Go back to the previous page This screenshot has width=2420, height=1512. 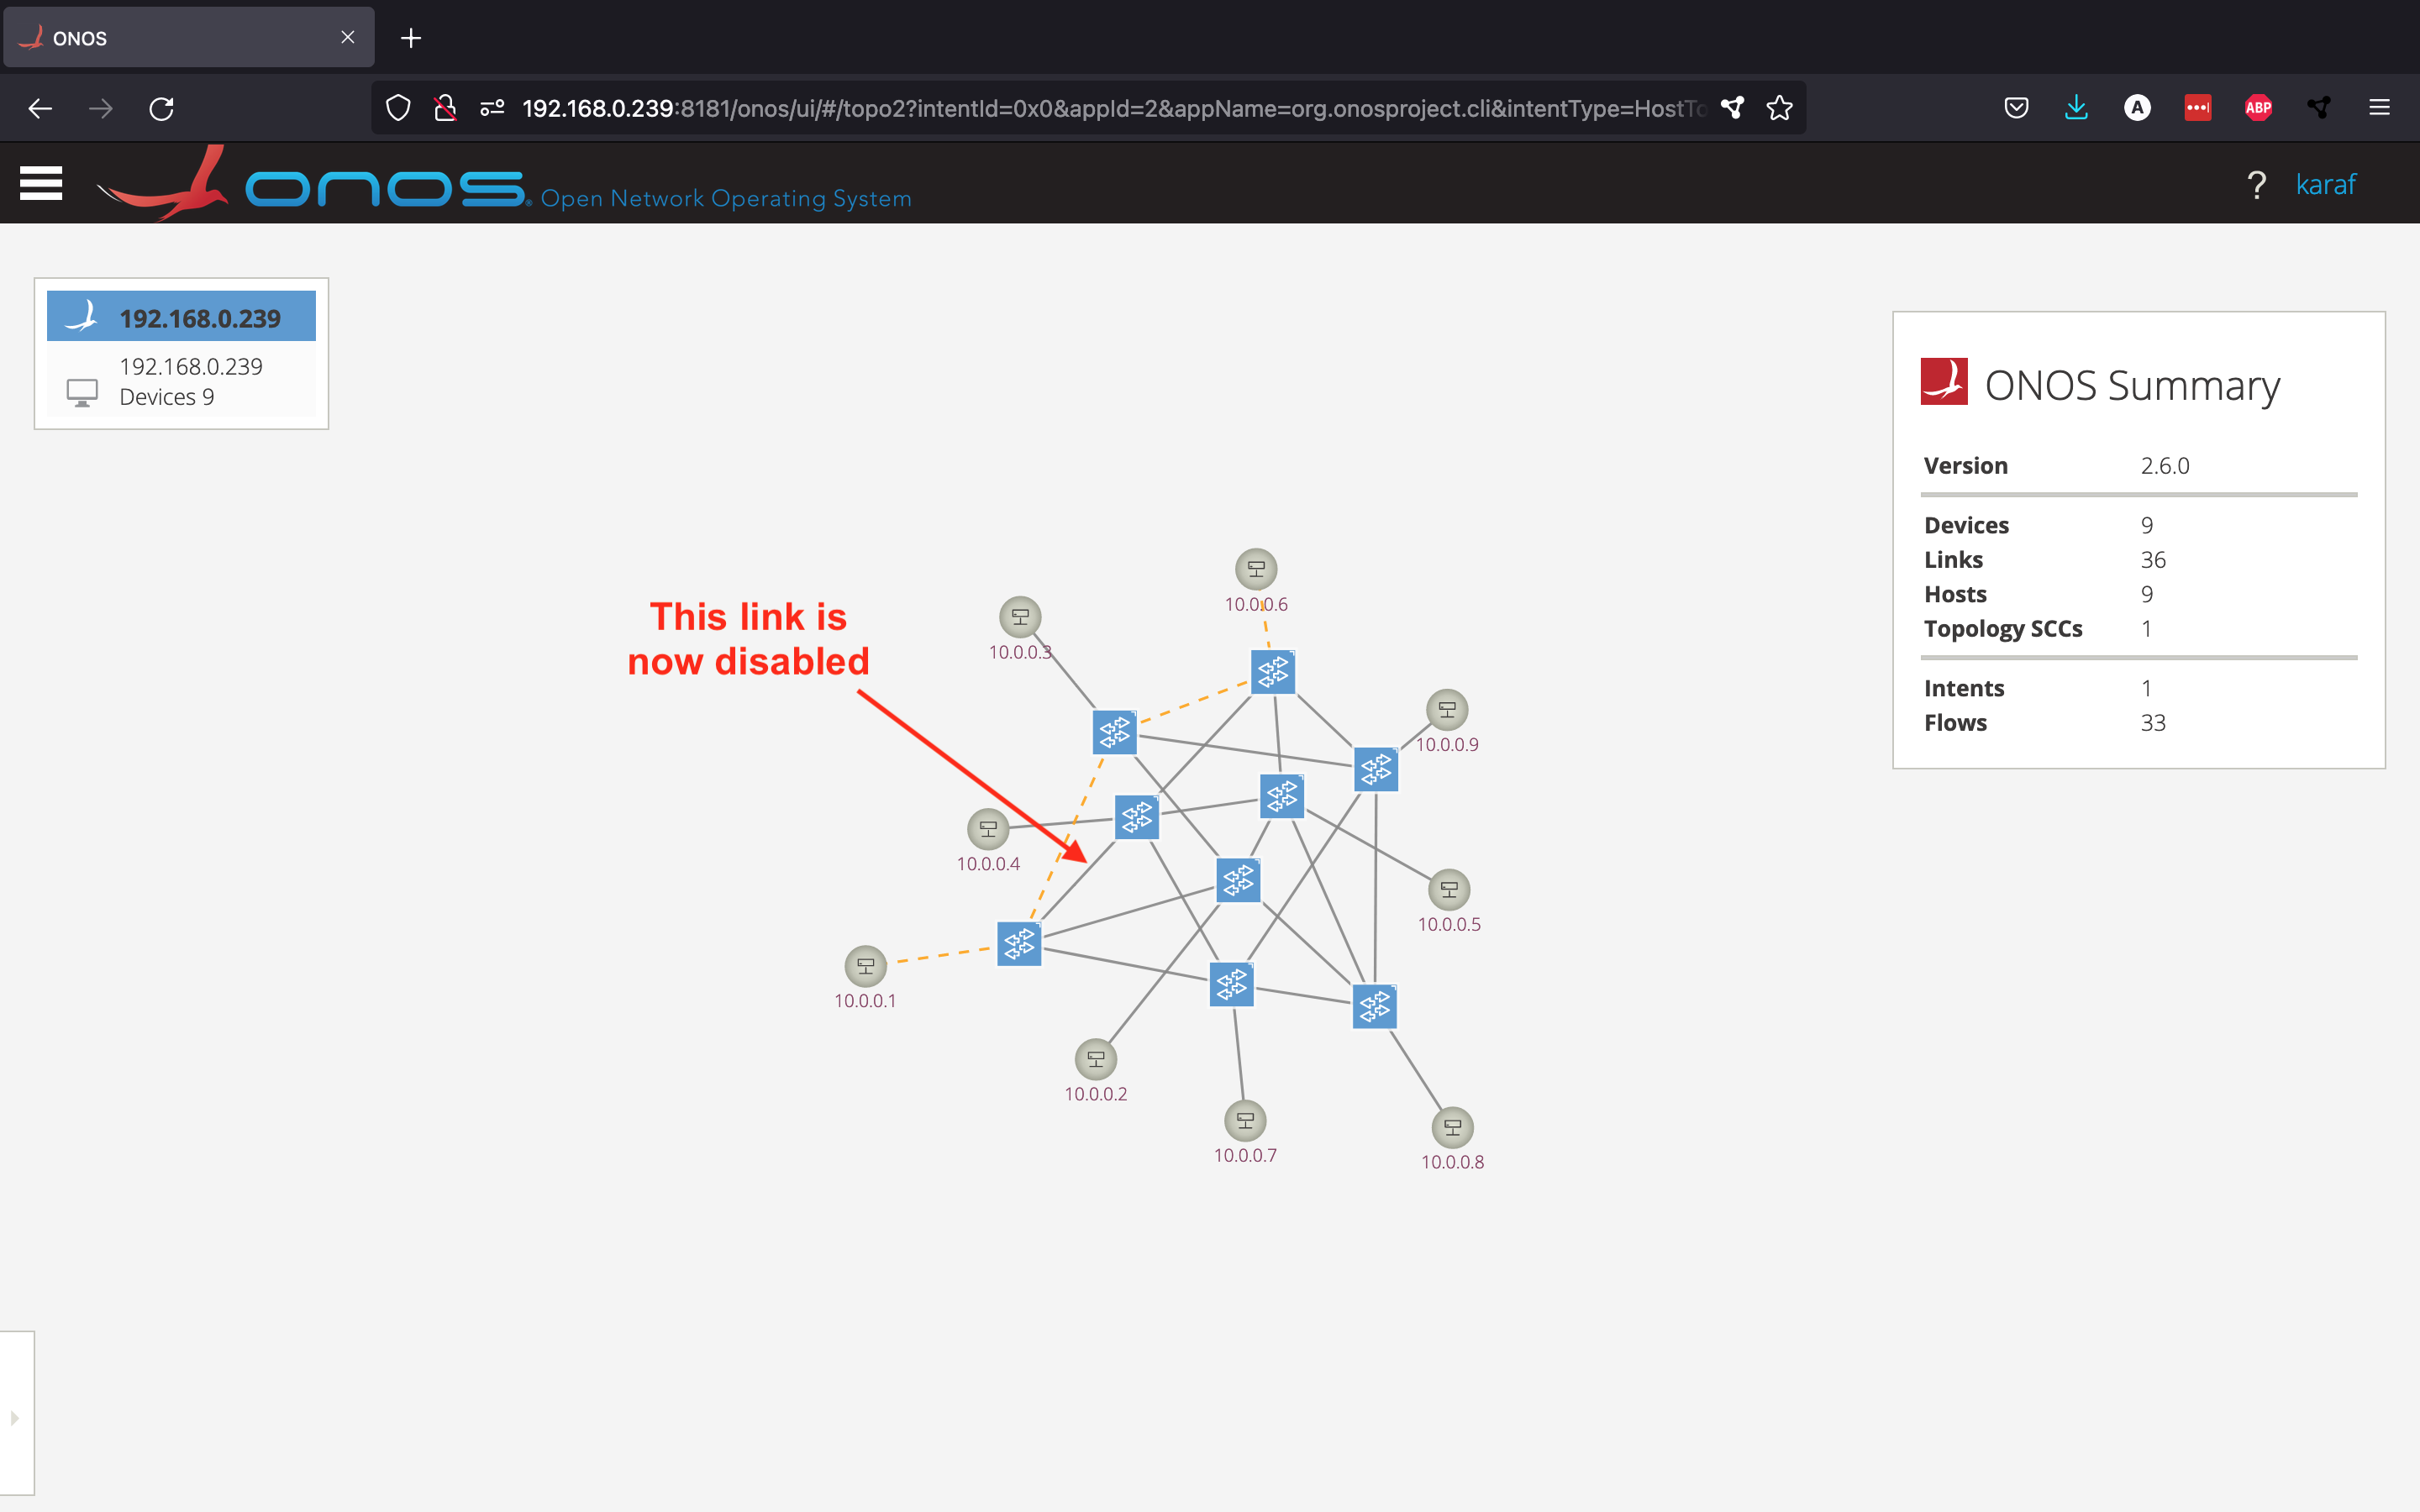(x=40, y=108)
